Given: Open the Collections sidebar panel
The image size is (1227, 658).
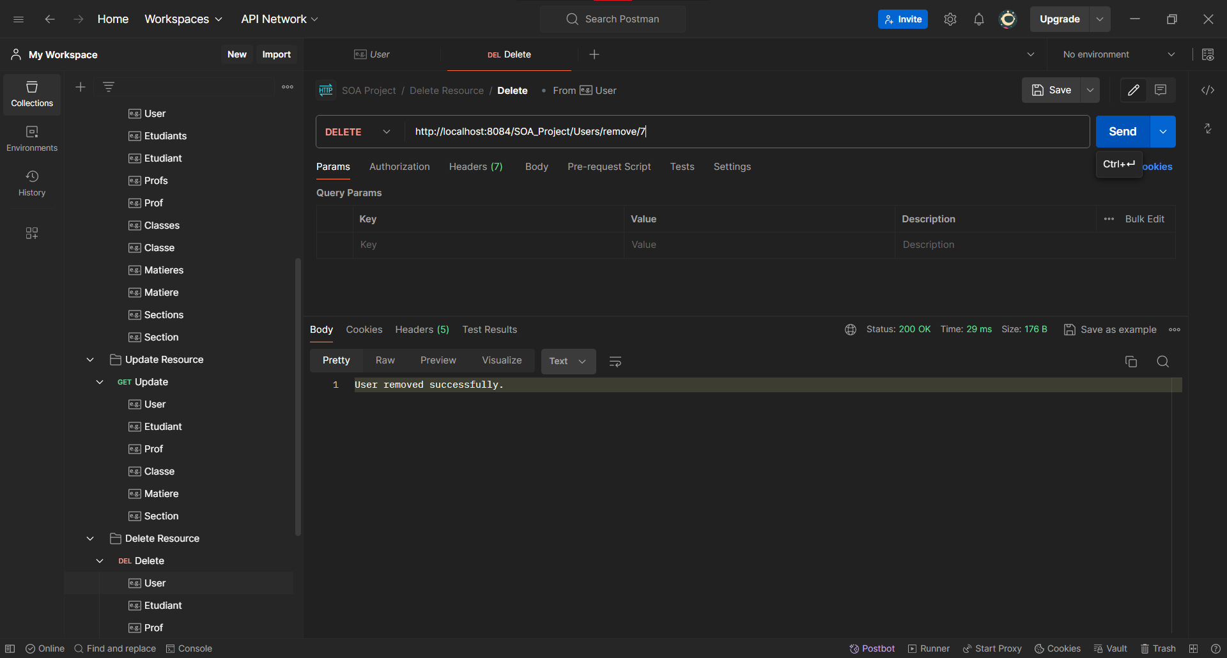Looking at the screenshot, I should pyautogui.click(x=32, y=95).
